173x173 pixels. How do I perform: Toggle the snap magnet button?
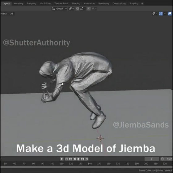[78, 9]
